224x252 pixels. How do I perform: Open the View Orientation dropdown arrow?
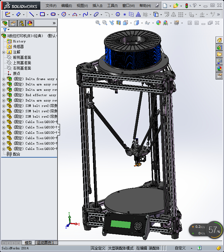[x=131, y=23]
